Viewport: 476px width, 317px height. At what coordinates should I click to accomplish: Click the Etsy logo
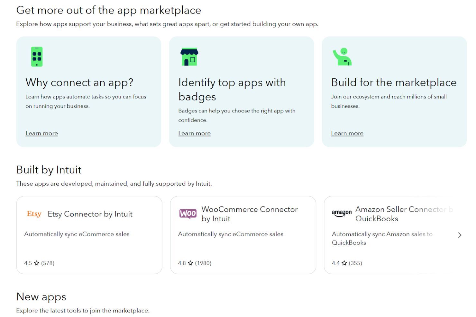click(33, 214)
